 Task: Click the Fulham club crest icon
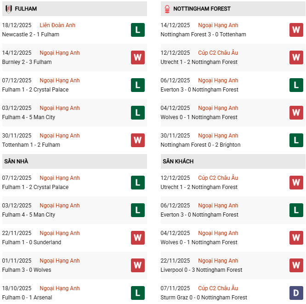point(7,9)
